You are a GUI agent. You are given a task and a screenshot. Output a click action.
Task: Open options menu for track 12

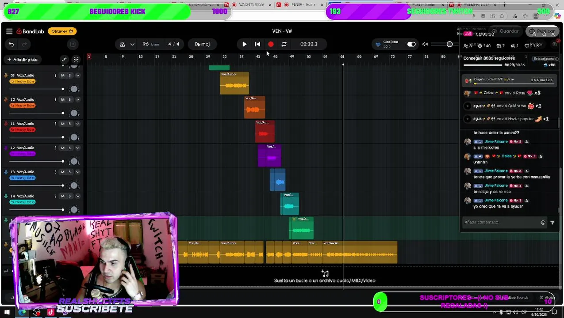coord(55,148)
